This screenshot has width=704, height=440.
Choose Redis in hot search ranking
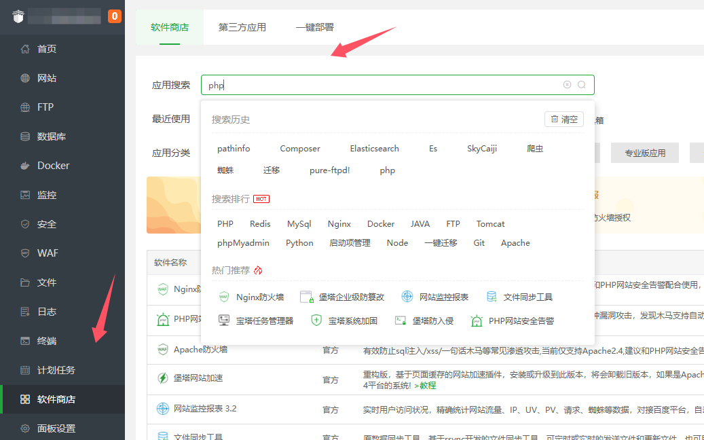(x=260, y=223)
